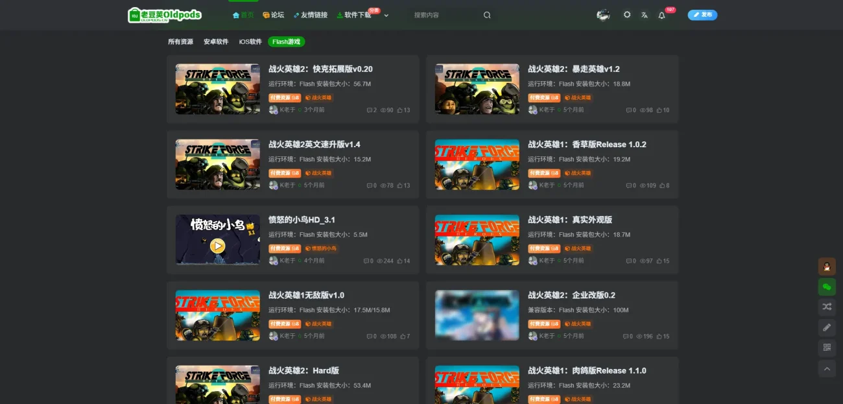Click like icon on 暴走英雄v1.2 card

[x=659, y=110]
